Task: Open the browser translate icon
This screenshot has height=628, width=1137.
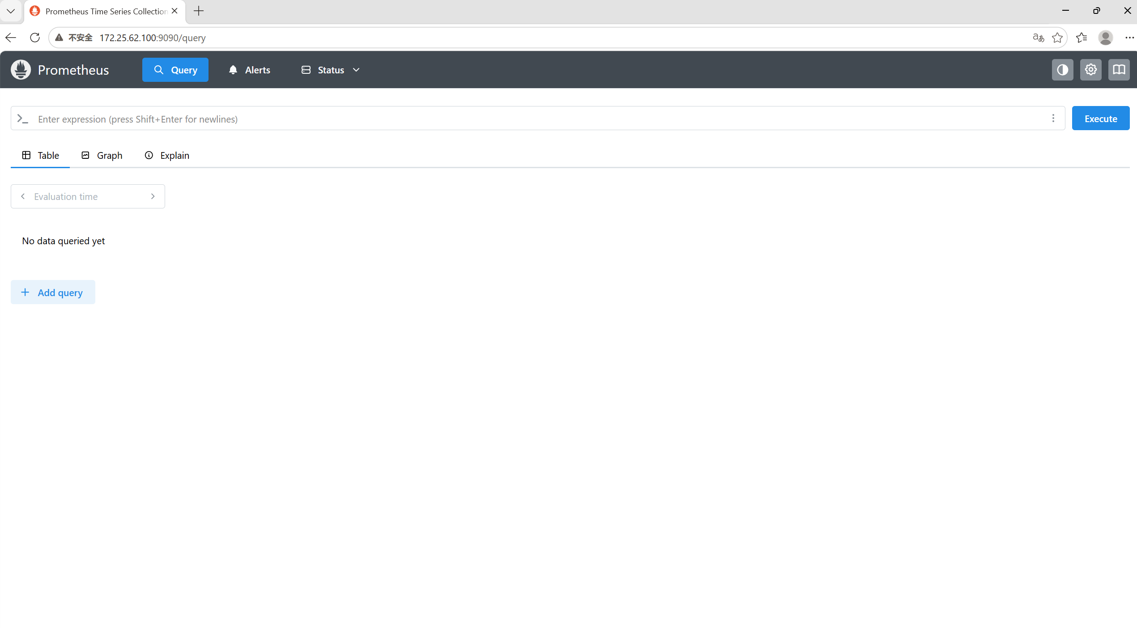Action: (x=1038, y=38)
